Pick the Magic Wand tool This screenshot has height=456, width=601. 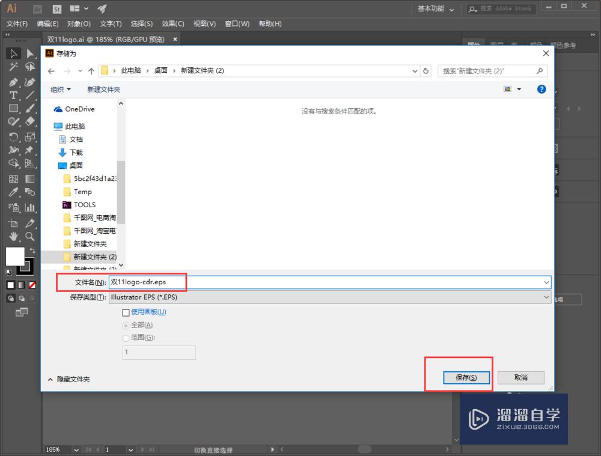[x=13, y=67]
